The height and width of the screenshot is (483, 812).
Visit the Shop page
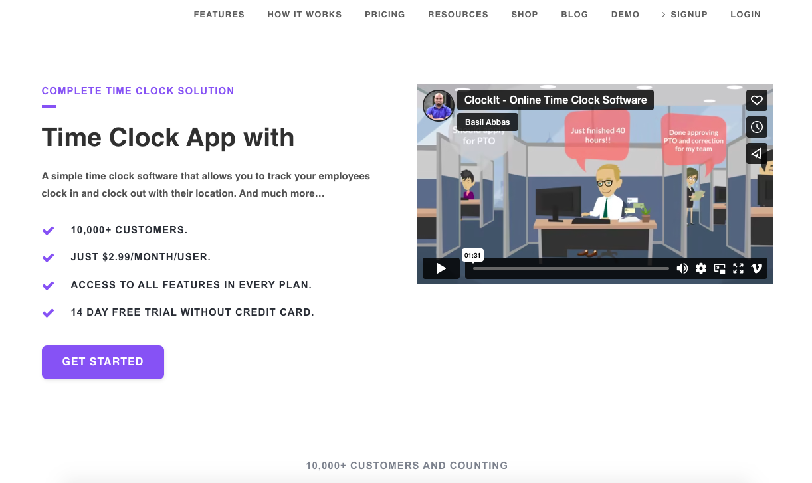pyautogui.click(x=524, y=14)
